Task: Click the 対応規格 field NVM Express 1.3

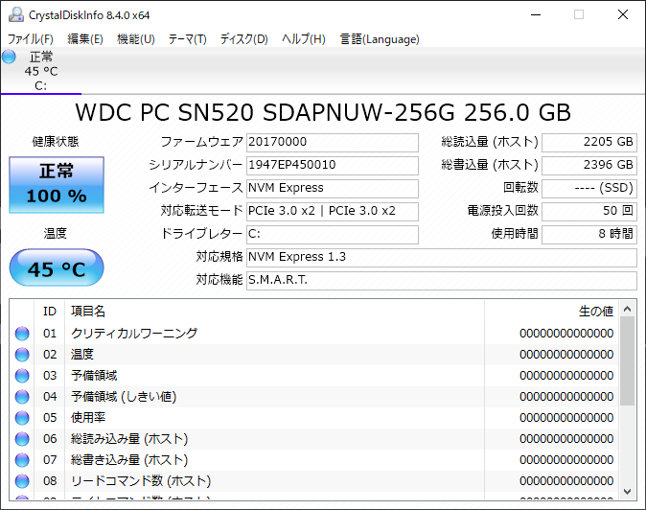Action: click(x=442, y=258)
